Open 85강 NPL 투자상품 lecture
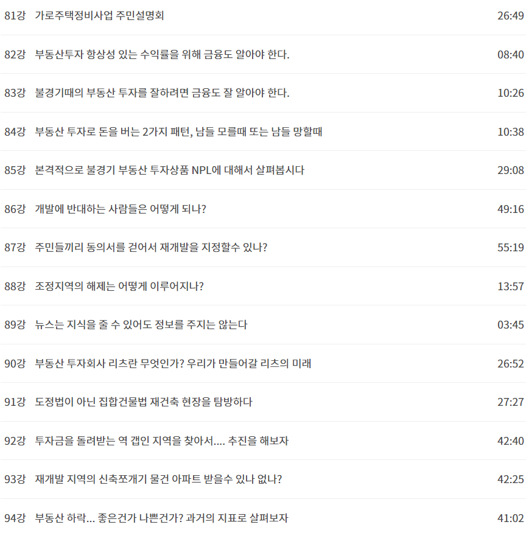 (263, 170)
